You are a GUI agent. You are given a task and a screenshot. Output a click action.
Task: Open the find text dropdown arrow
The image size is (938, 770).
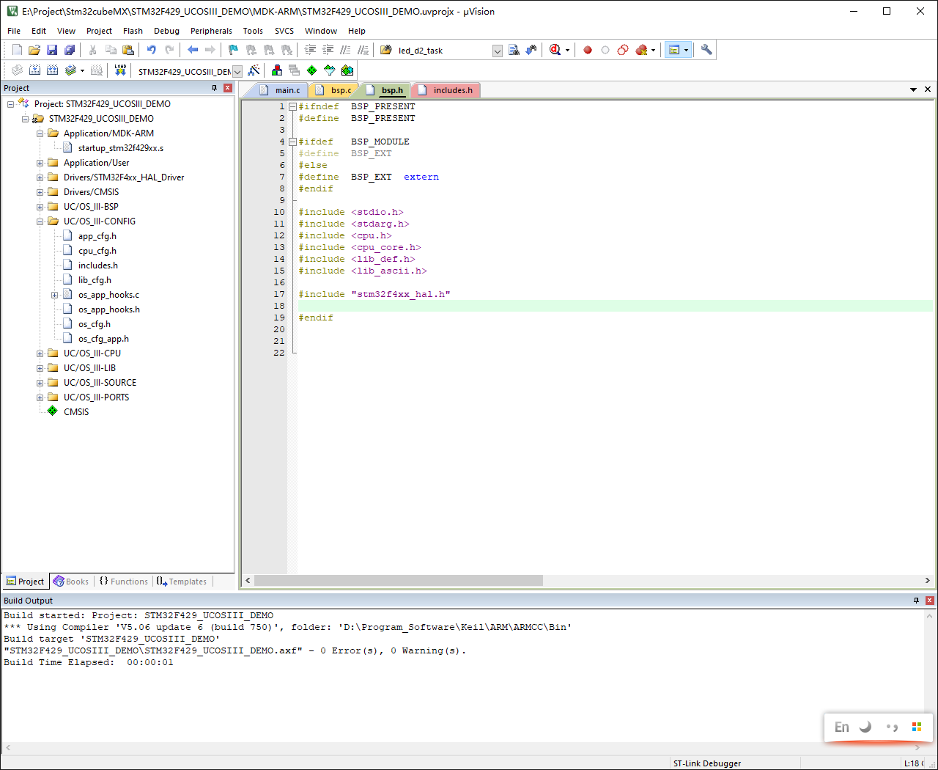pos(498,51)
